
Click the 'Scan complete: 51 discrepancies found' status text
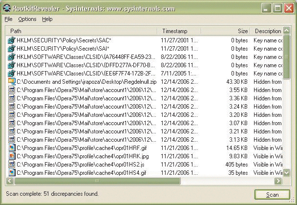pos(52,194)
